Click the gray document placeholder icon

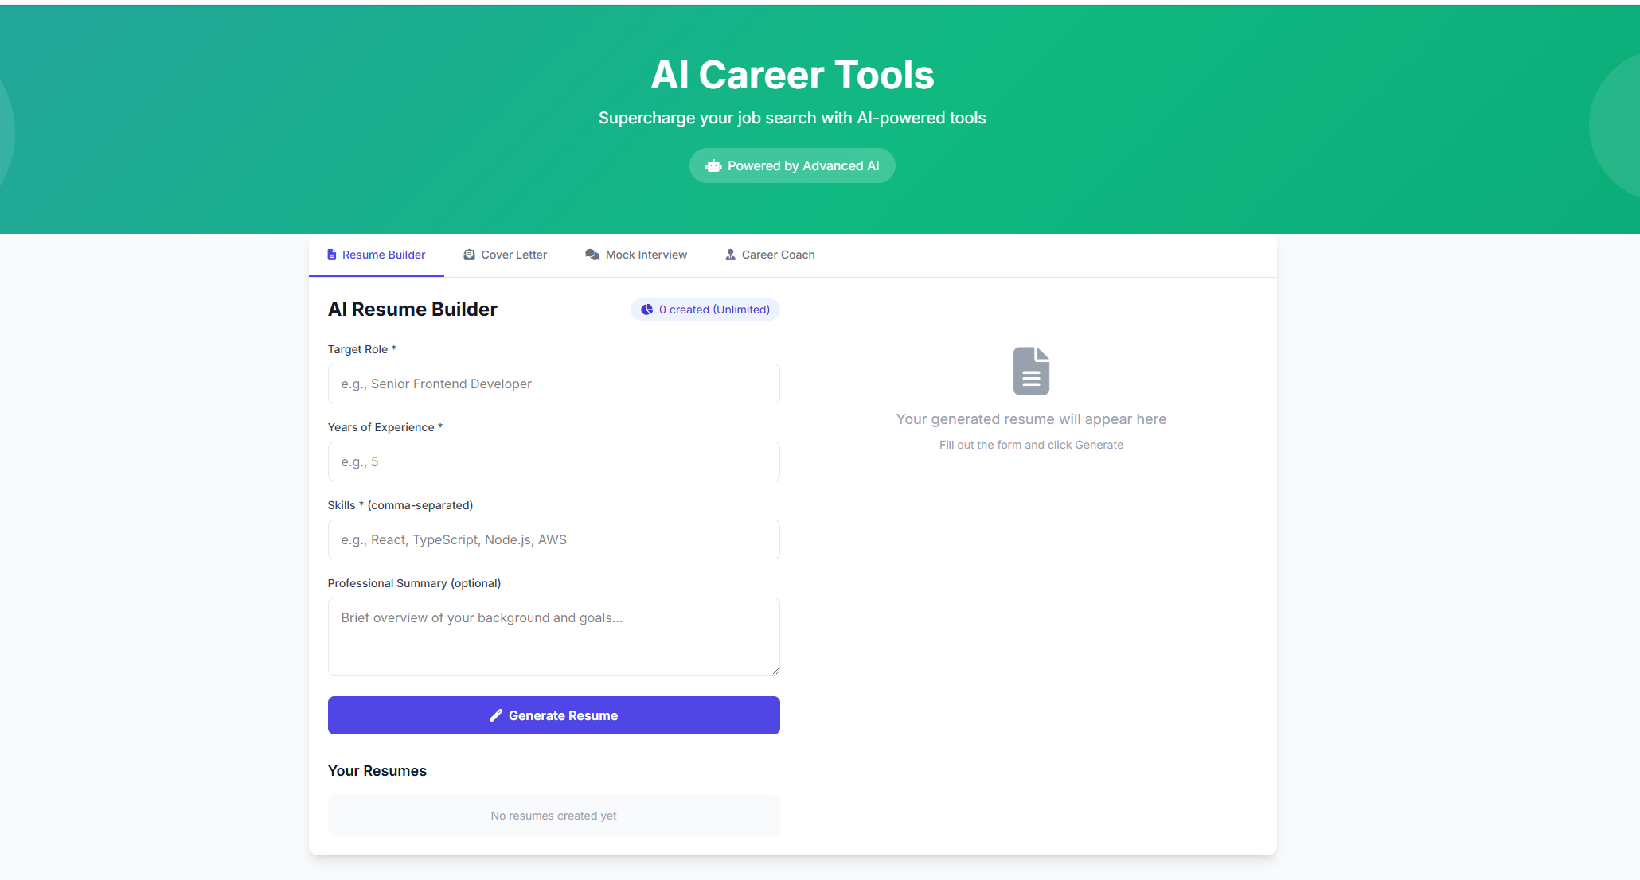coord(1031,369)
